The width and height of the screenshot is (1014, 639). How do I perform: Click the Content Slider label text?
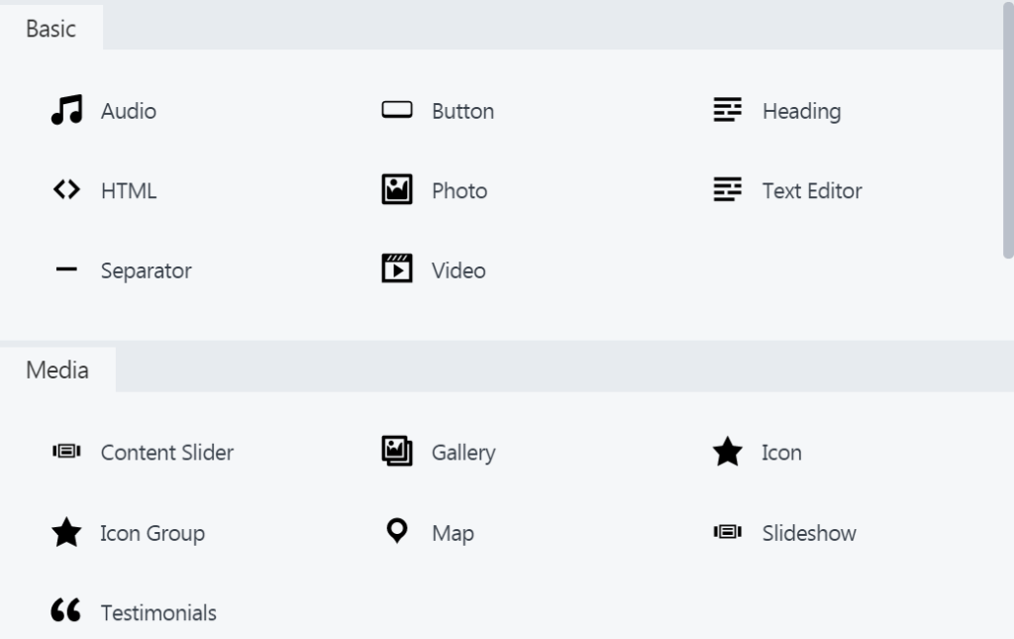coord(167,452)
